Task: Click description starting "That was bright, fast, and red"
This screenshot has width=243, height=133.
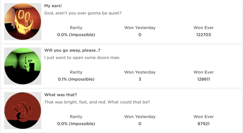Action: (97, 102)
